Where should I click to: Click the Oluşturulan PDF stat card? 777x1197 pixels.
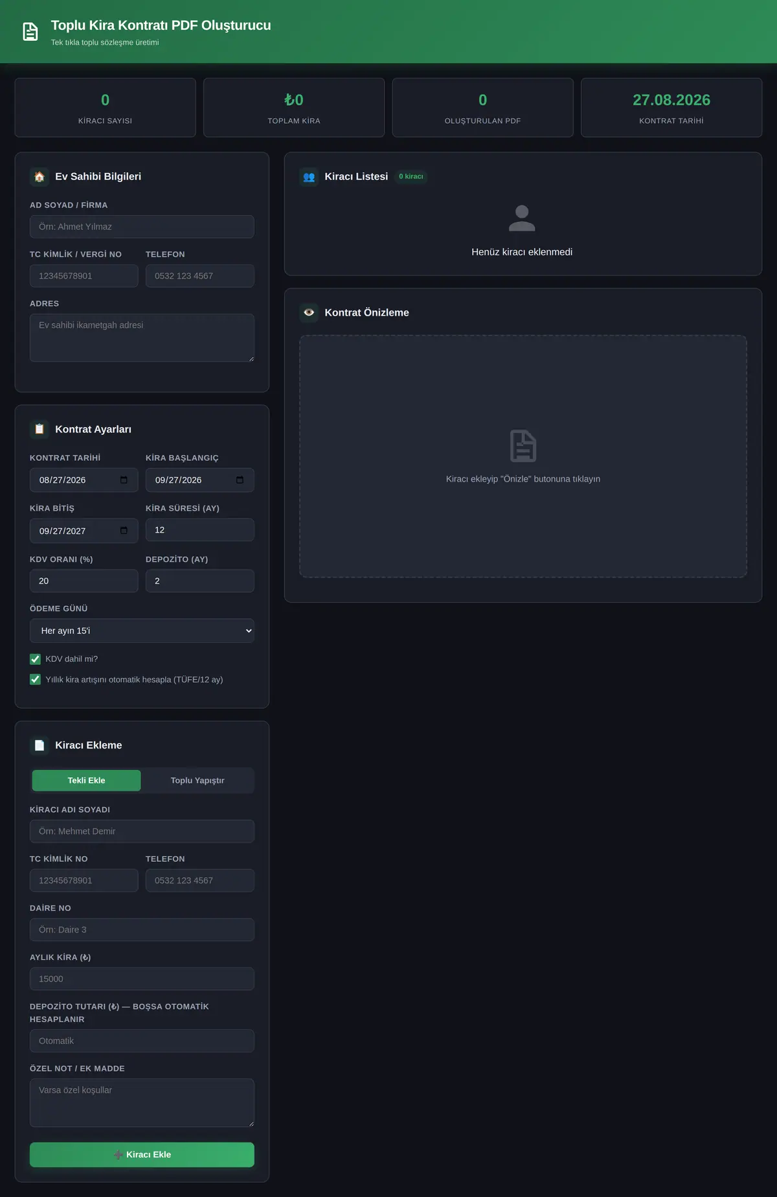click(x=483, y=108)
